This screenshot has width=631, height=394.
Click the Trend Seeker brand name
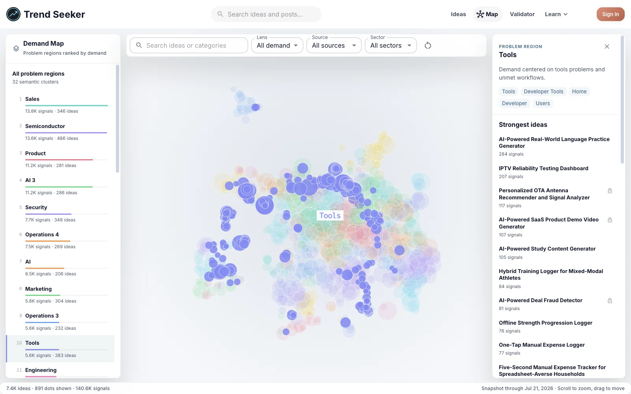(54, 15)
